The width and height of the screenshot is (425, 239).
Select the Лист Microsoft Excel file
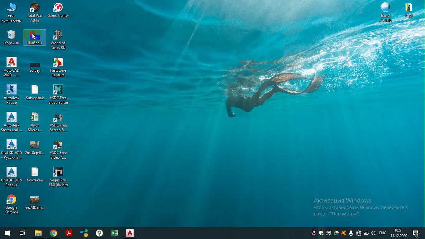pyautogui.click(x=35, y=122)
